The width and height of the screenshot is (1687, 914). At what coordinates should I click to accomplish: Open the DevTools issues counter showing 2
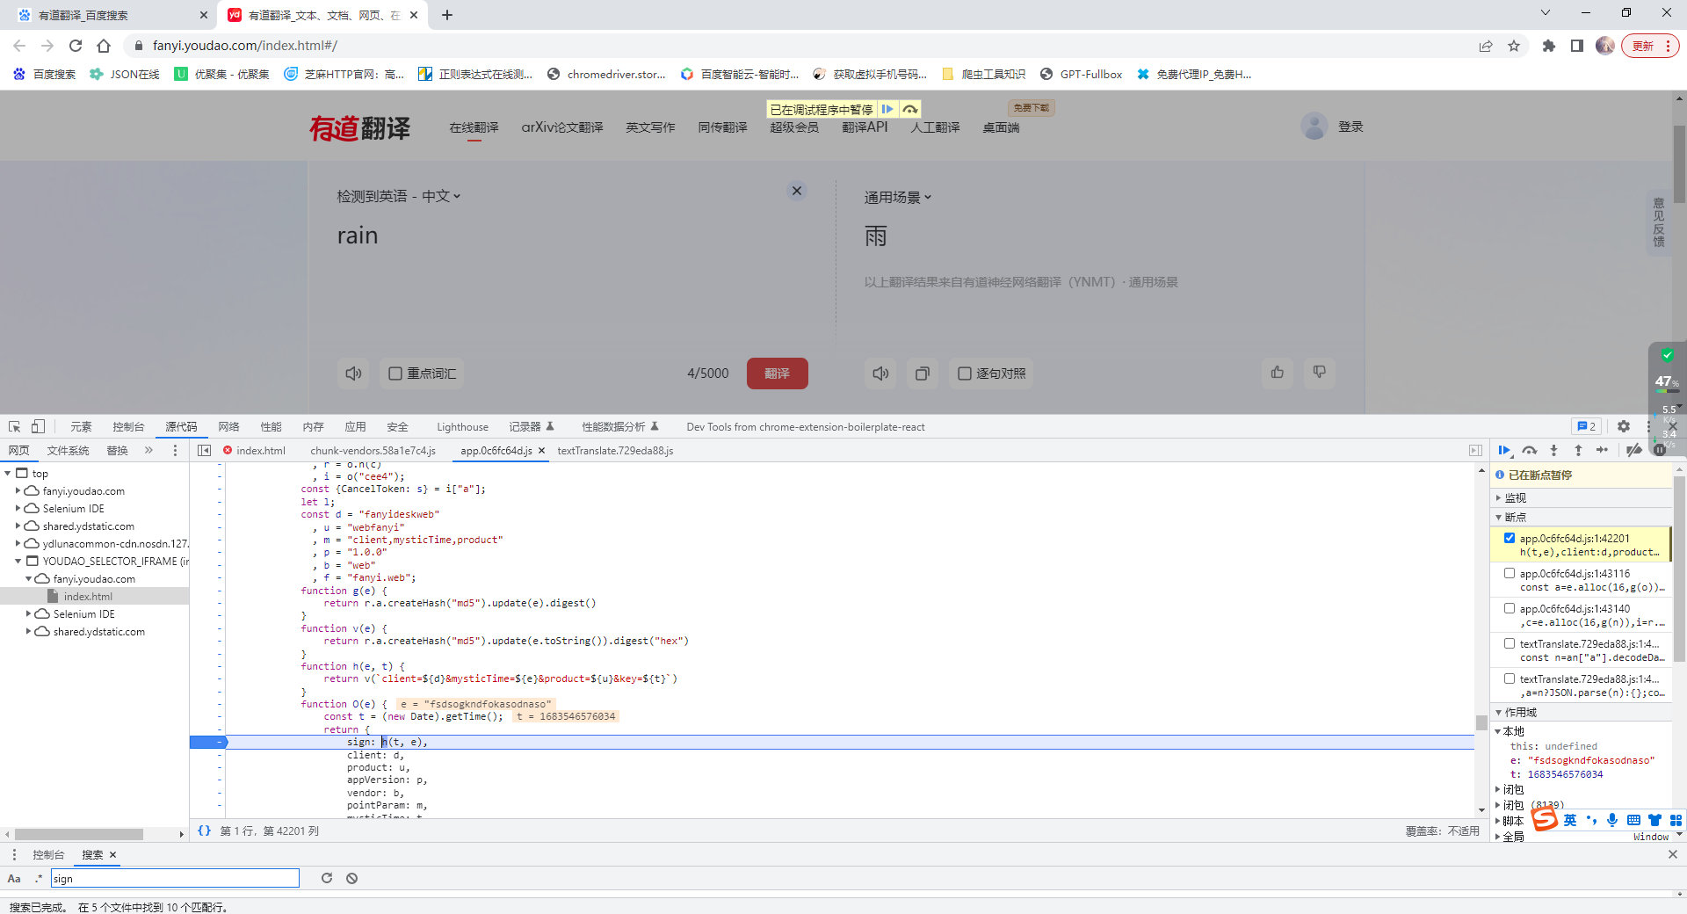1587,426
